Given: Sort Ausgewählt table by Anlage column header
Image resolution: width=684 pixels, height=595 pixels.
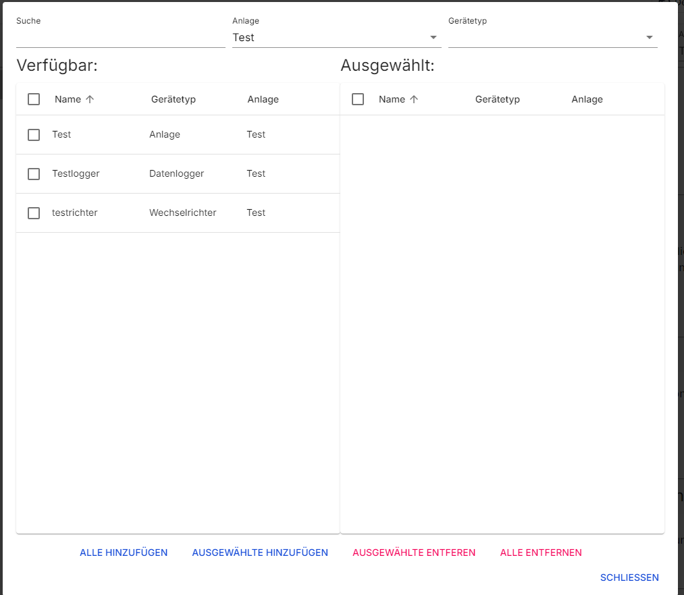Looking at the screenshot, I should (x=587, y=99).
